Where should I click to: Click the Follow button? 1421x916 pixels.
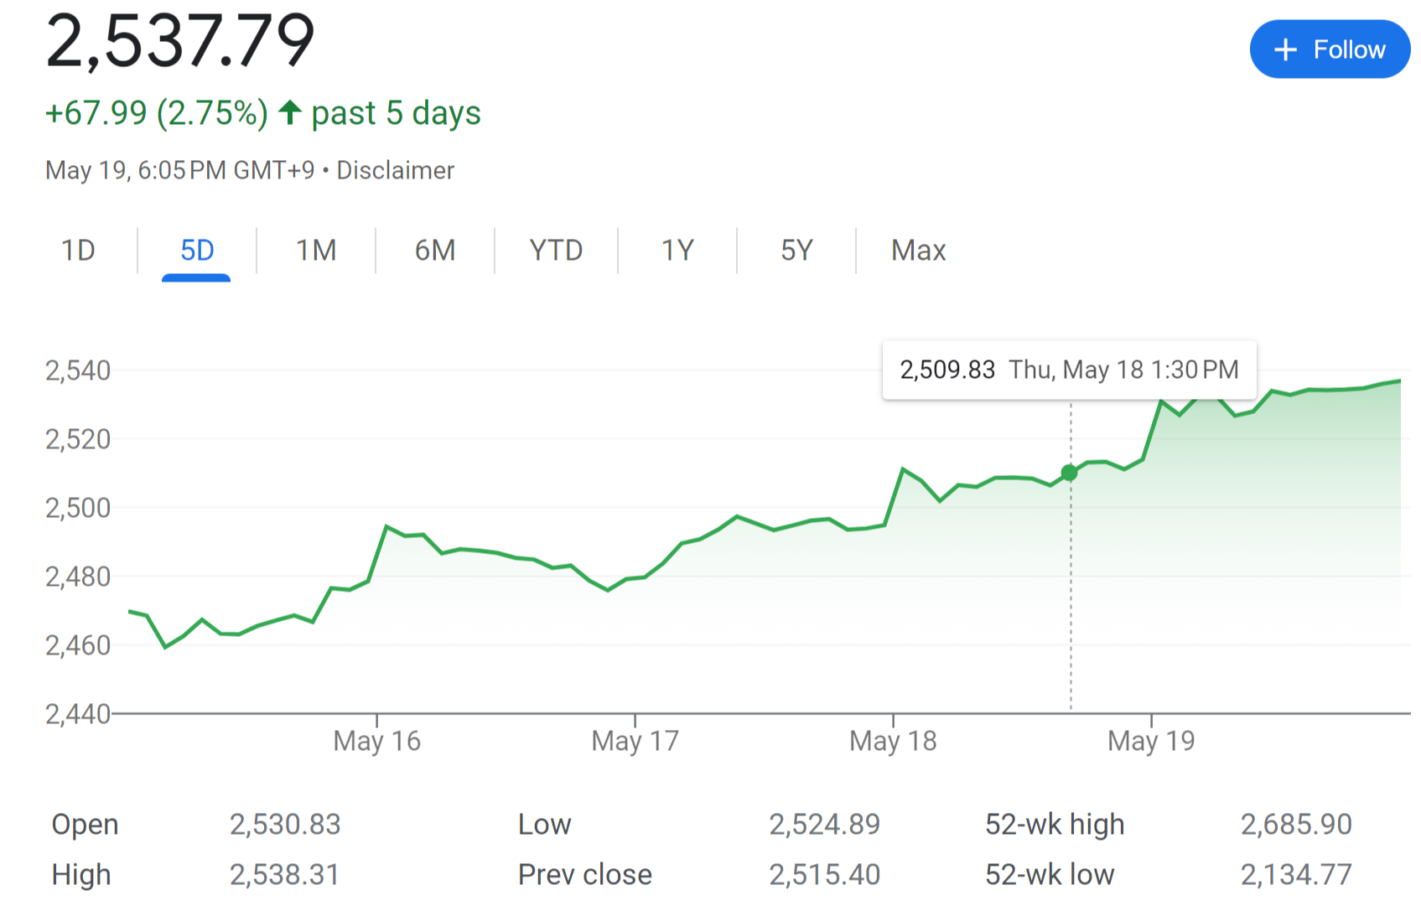1330,49
